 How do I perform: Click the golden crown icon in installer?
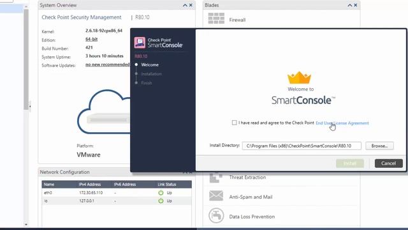click(x=299, y=77)
